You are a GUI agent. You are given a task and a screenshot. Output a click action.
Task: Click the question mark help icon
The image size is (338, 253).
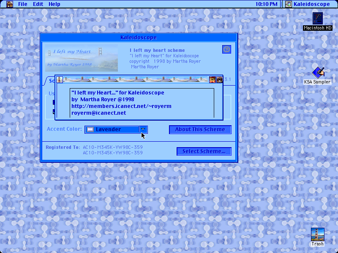point(226,49)
